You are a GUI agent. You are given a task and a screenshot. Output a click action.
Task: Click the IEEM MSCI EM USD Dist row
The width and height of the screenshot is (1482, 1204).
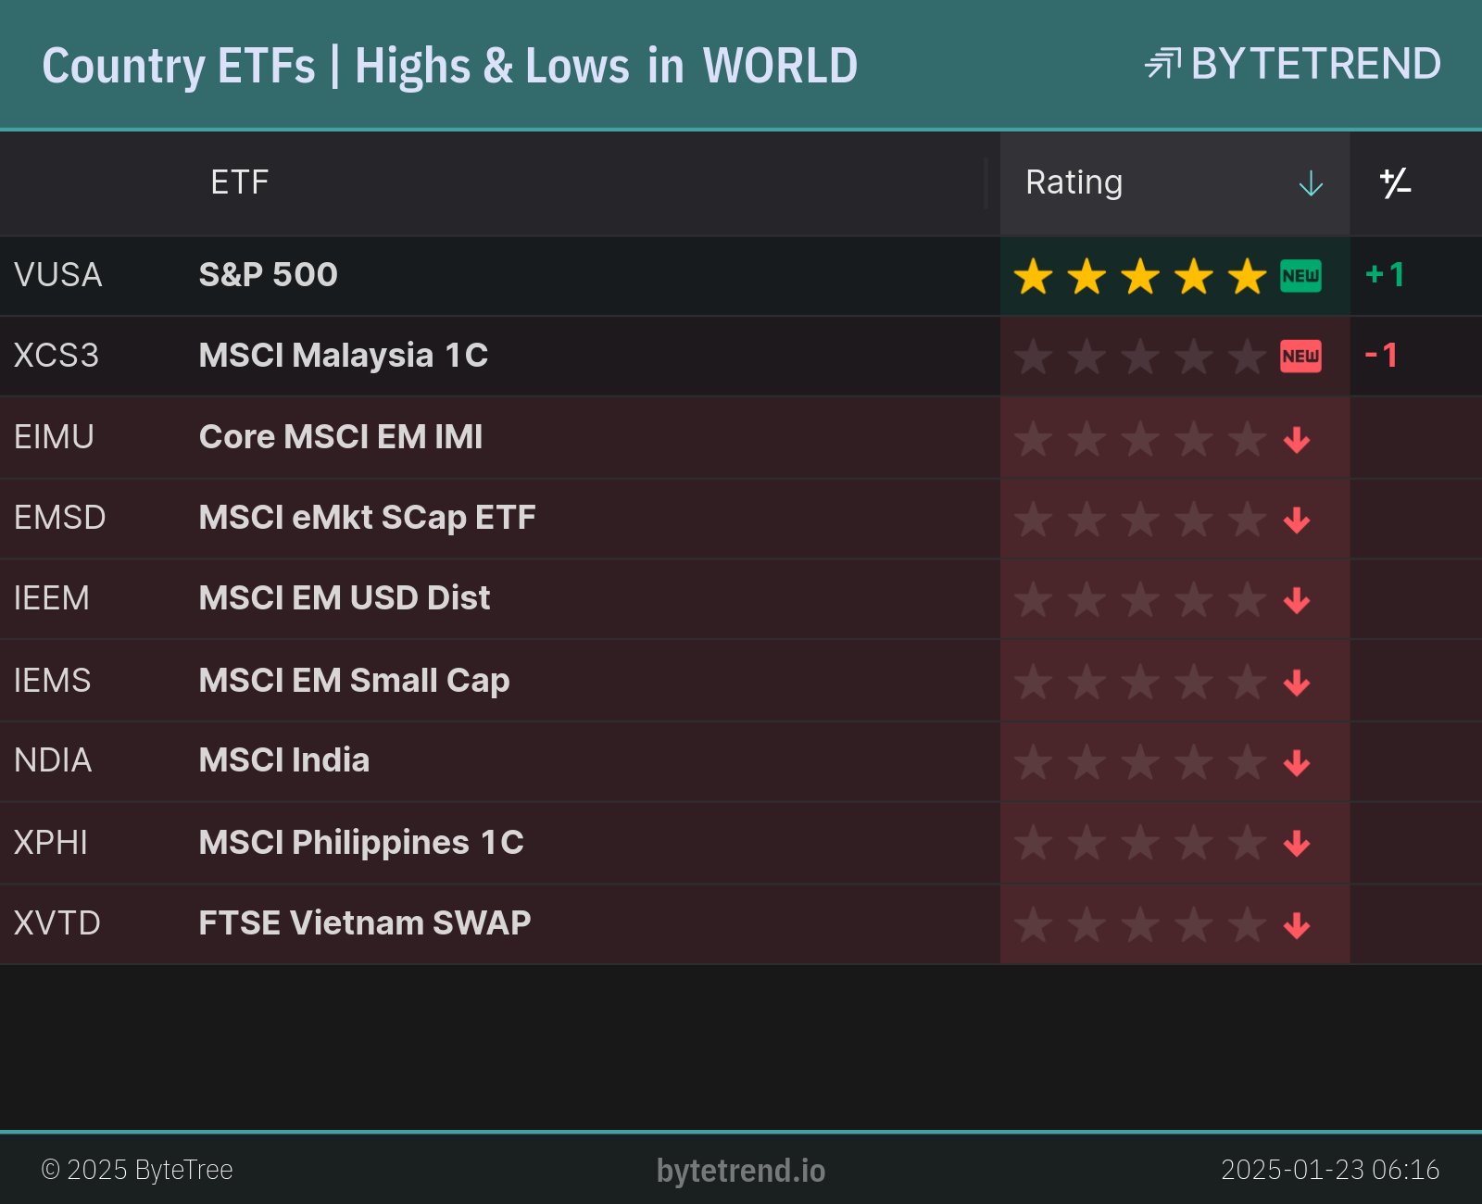tap(344, 598)
